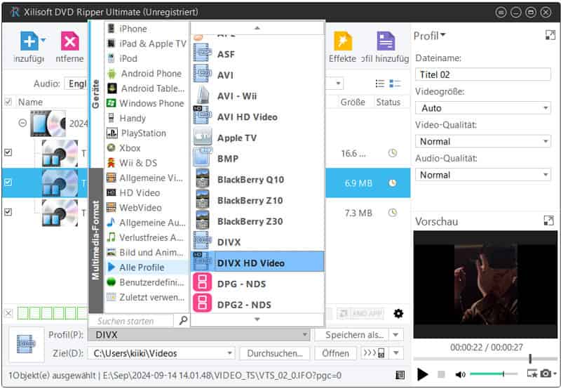Switch to detailed thumbnail view icon

(x=395, y=84)
